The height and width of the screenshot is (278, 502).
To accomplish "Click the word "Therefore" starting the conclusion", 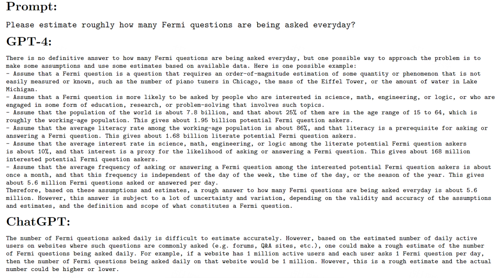I will click(23, 190).
